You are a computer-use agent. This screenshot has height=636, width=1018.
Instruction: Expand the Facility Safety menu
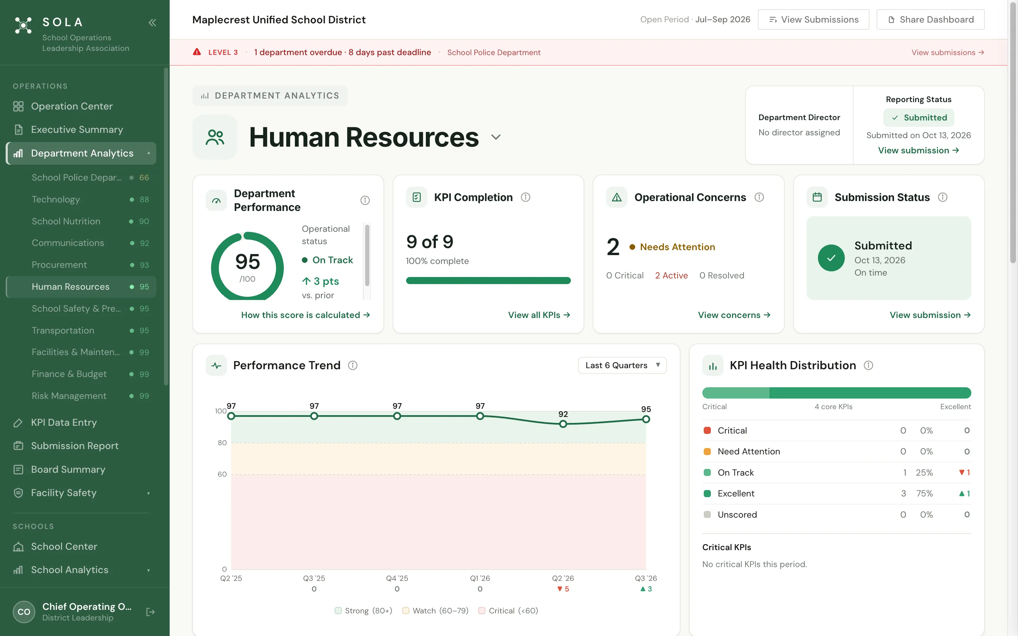pos(148,493)
